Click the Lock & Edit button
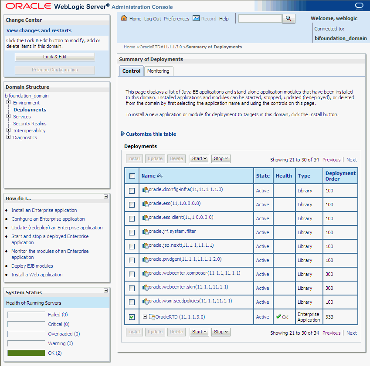 (x=54, y=57)
